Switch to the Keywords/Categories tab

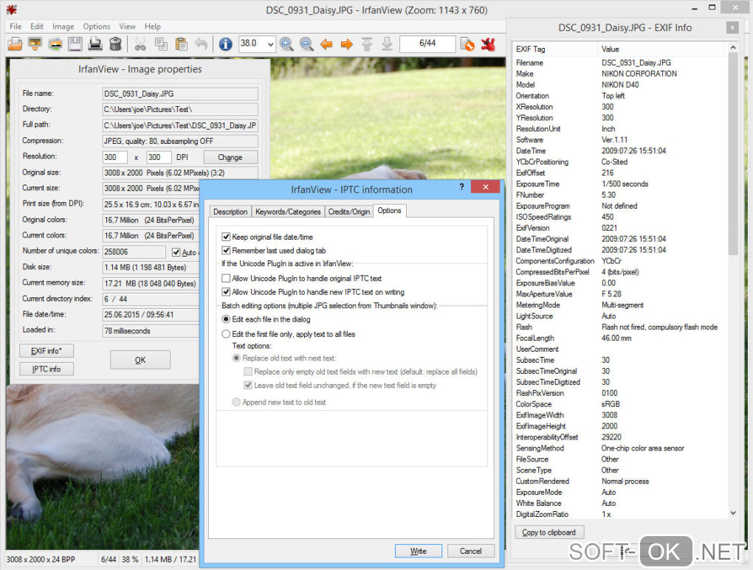click(288, 212)
